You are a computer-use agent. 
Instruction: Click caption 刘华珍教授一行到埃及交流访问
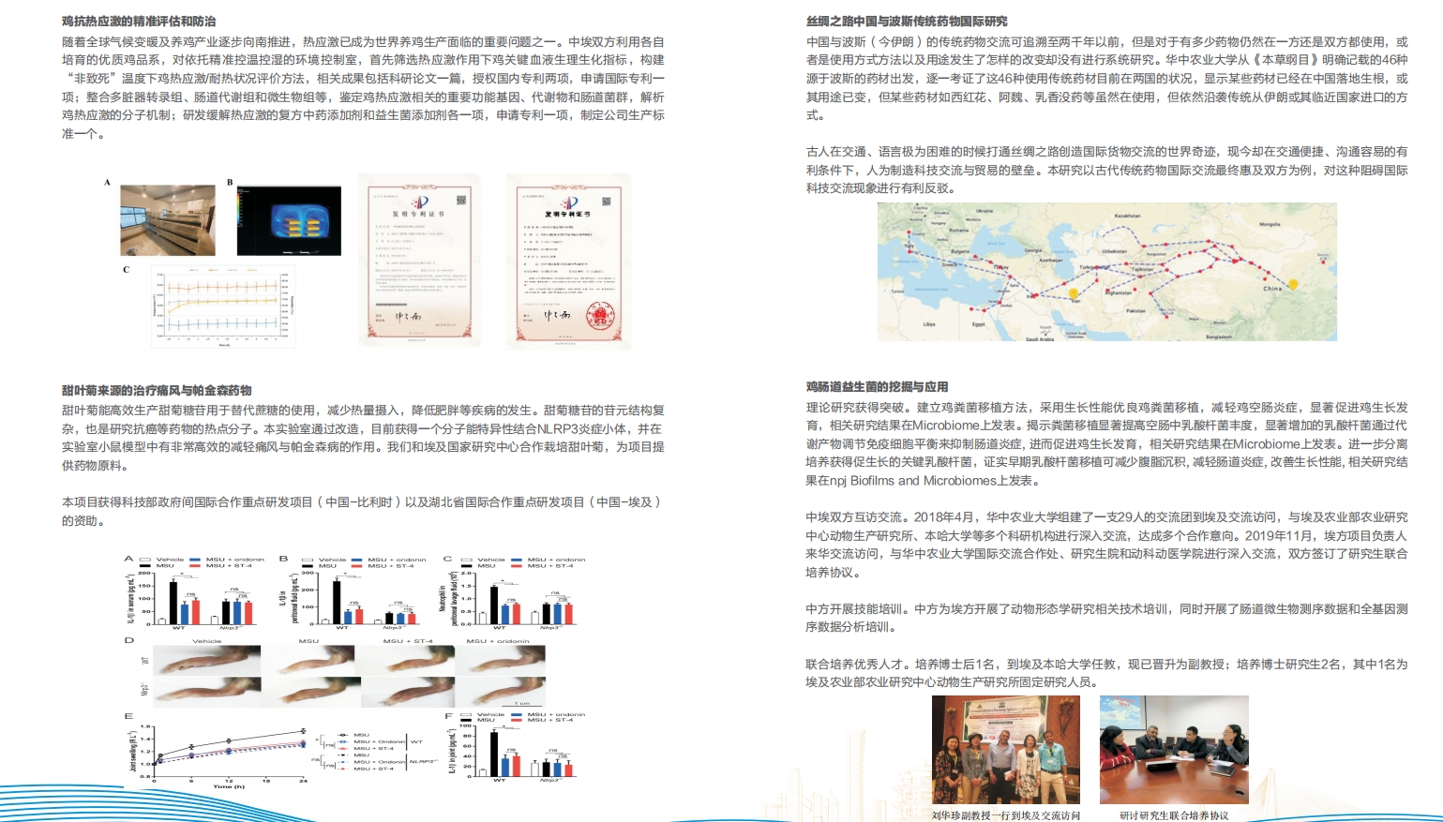[1005, 815]
